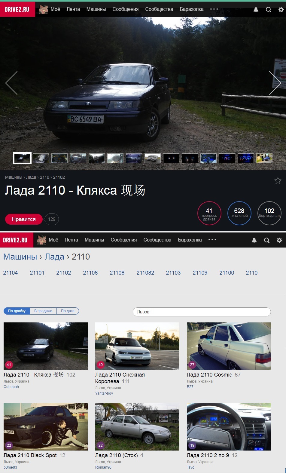Open Лента in top header

73,9
